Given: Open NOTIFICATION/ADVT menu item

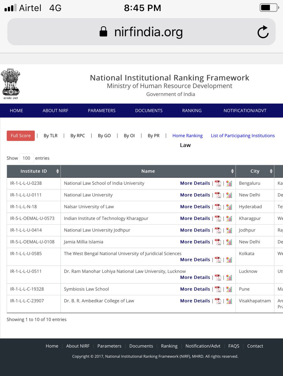Looking at the screenshot, I should click(x=245, y=111).
